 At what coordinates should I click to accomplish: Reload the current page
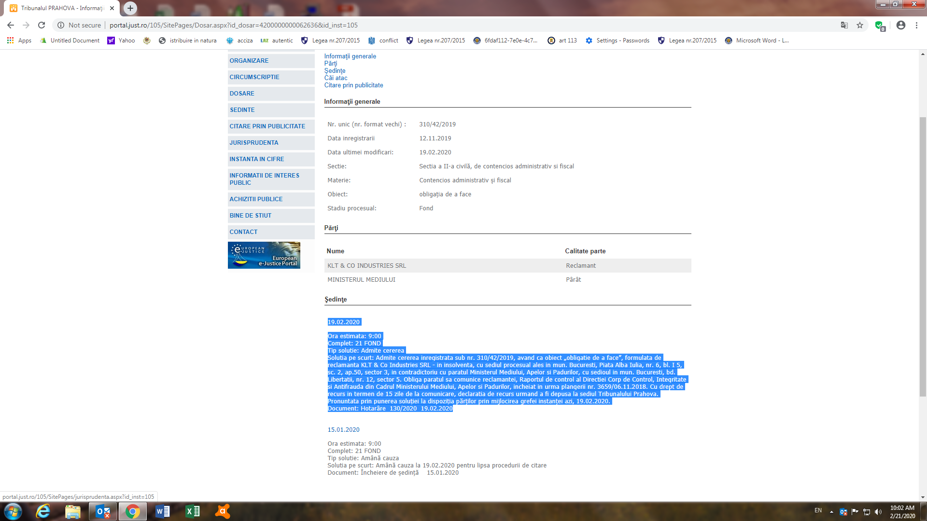point(42,25)
